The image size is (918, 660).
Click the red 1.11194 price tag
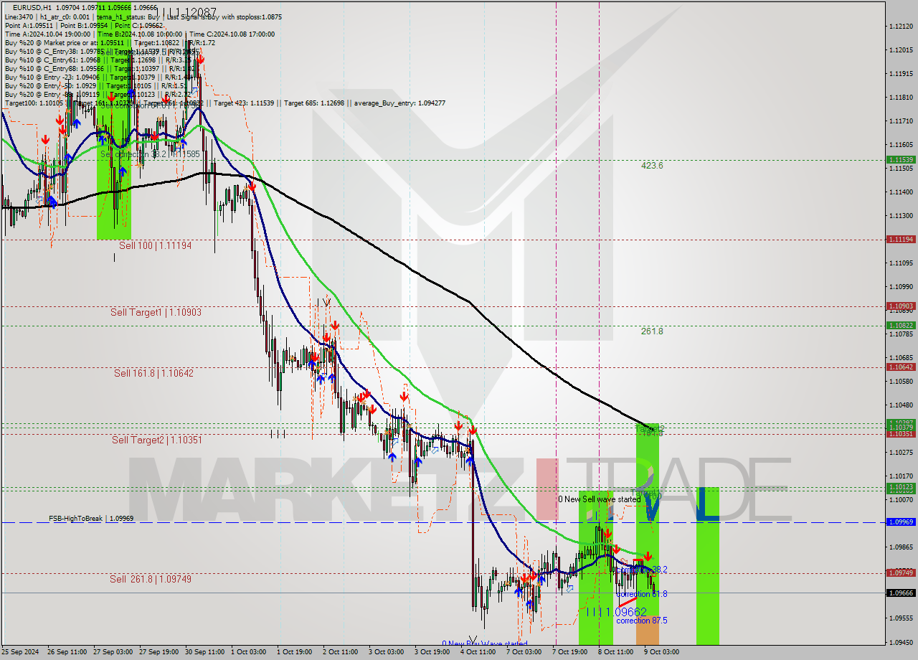click(x=901, y=239)
